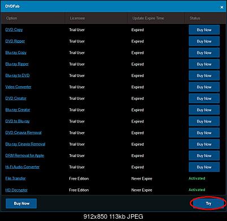Click the Activated status for File Transfer

[197, 178]
